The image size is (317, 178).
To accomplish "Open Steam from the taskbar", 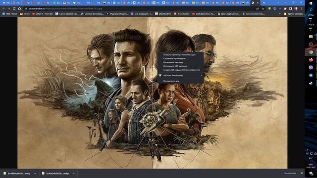I will pyautogui.click(x=311, y=83).
